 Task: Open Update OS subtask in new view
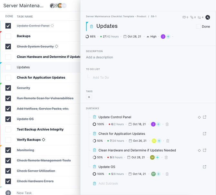[x=205, y=167]
